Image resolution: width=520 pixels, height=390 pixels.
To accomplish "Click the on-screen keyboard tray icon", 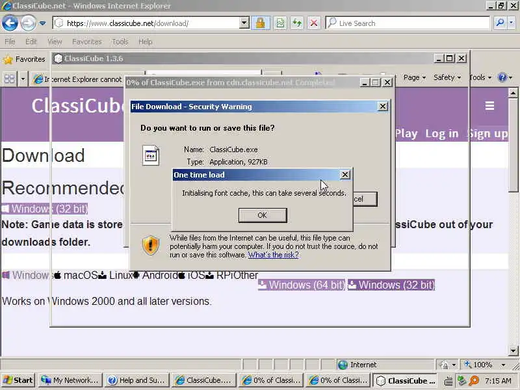I will click(x=448, y=381).
